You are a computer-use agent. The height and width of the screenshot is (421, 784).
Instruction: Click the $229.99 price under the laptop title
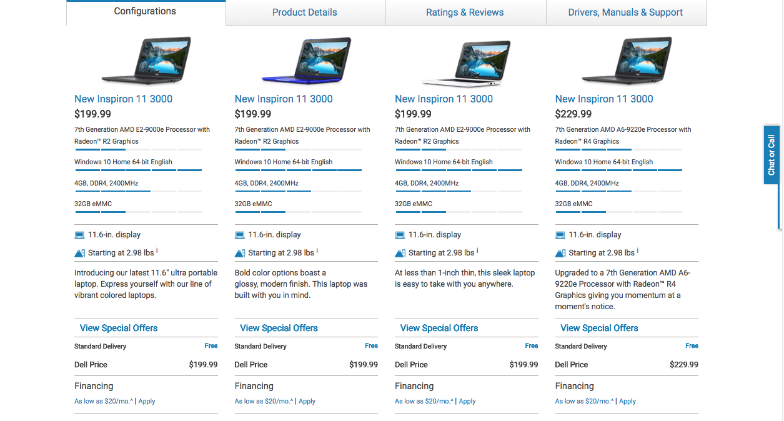point(573,114)
